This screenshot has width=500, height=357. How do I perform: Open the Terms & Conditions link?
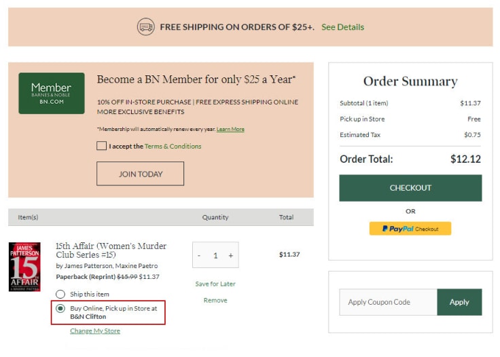click(x=173, y=146)
